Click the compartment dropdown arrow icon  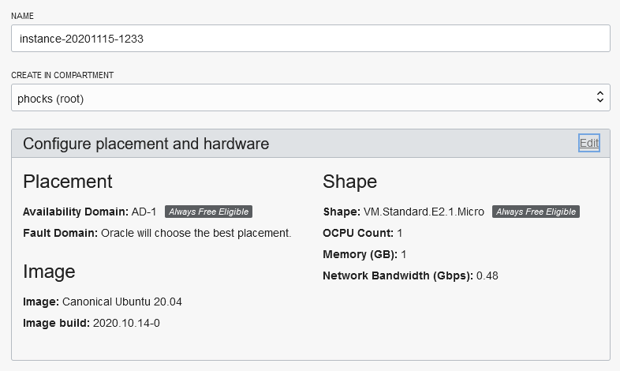(599, 98)
